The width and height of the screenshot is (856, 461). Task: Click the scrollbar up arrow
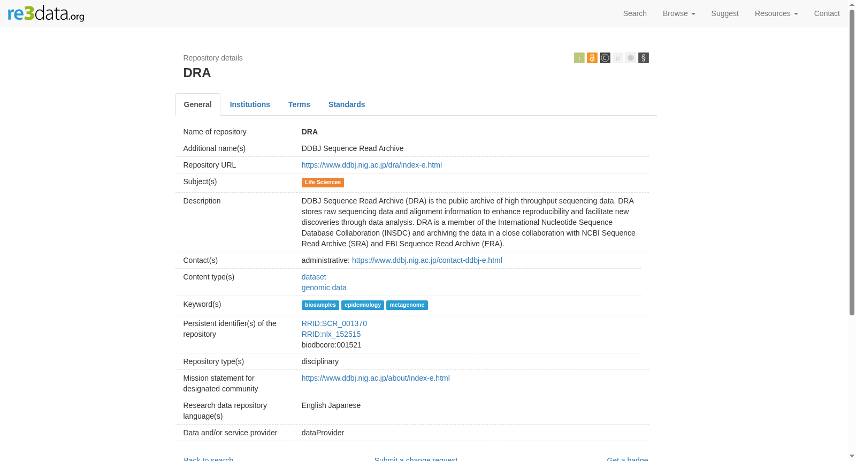click(x=852, y=4)
